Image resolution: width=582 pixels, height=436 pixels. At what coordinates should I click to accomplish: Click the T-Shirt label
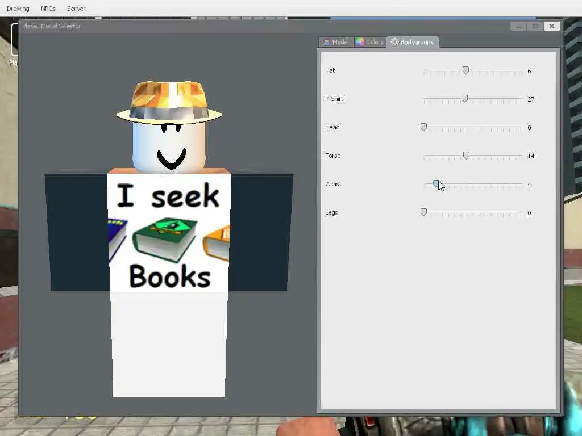334,99
